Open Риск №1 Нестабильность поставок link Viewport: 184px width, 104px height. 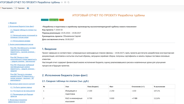(x=23, y=51)
